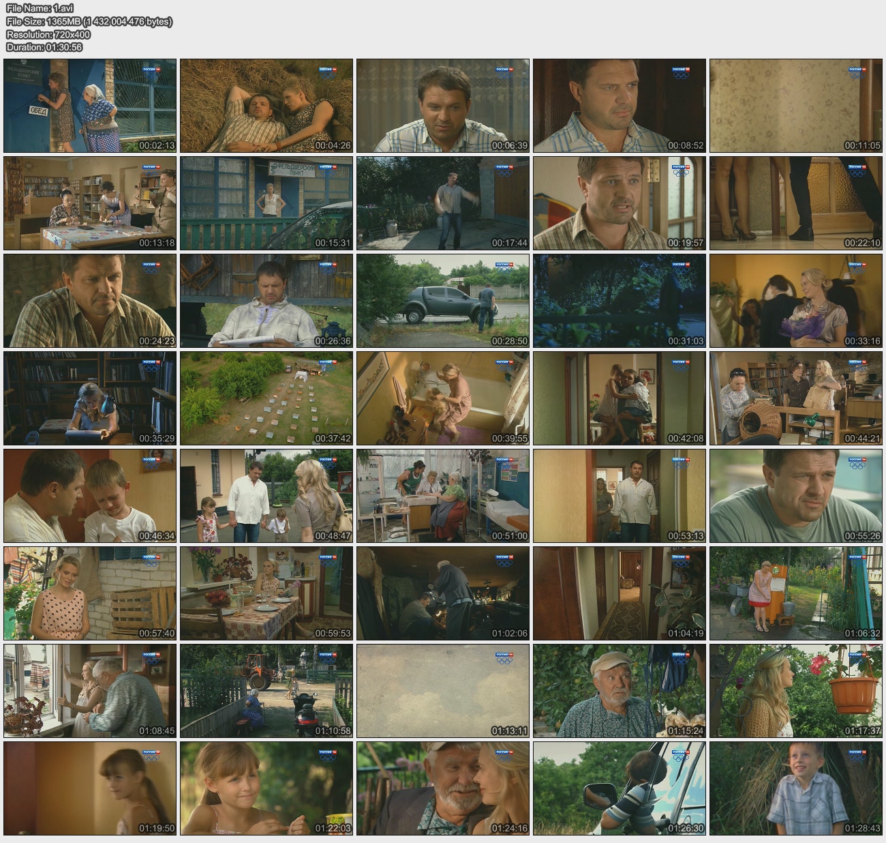Click the smiling girl thumbnail at 01:22:03
The width and height of the screenshot is (886, 843).
tap(266, 788)
